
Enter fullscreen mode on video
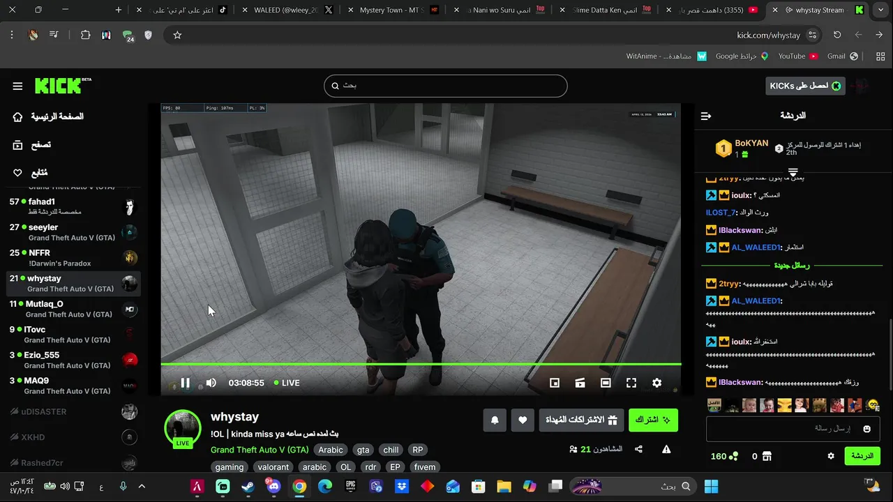(x=631, y=383)
